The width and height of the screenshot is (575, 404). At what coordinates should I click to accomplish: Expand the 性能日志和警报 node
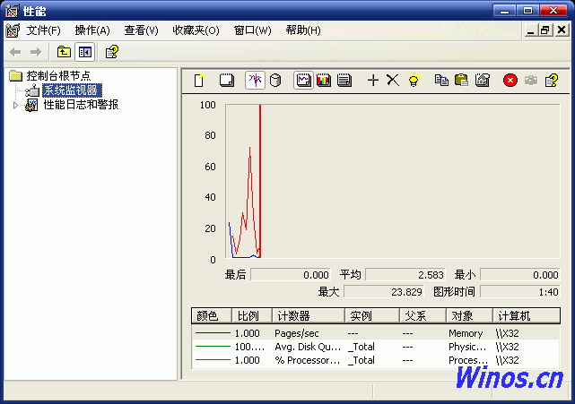pos(15,105)
